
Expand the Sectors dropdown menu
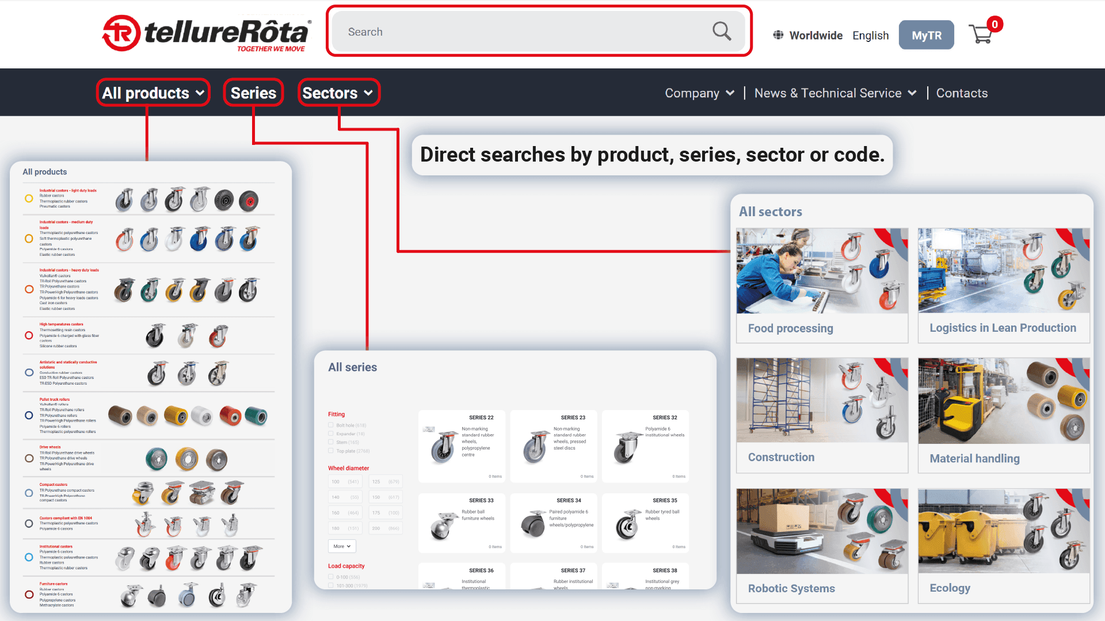point(338,93)
